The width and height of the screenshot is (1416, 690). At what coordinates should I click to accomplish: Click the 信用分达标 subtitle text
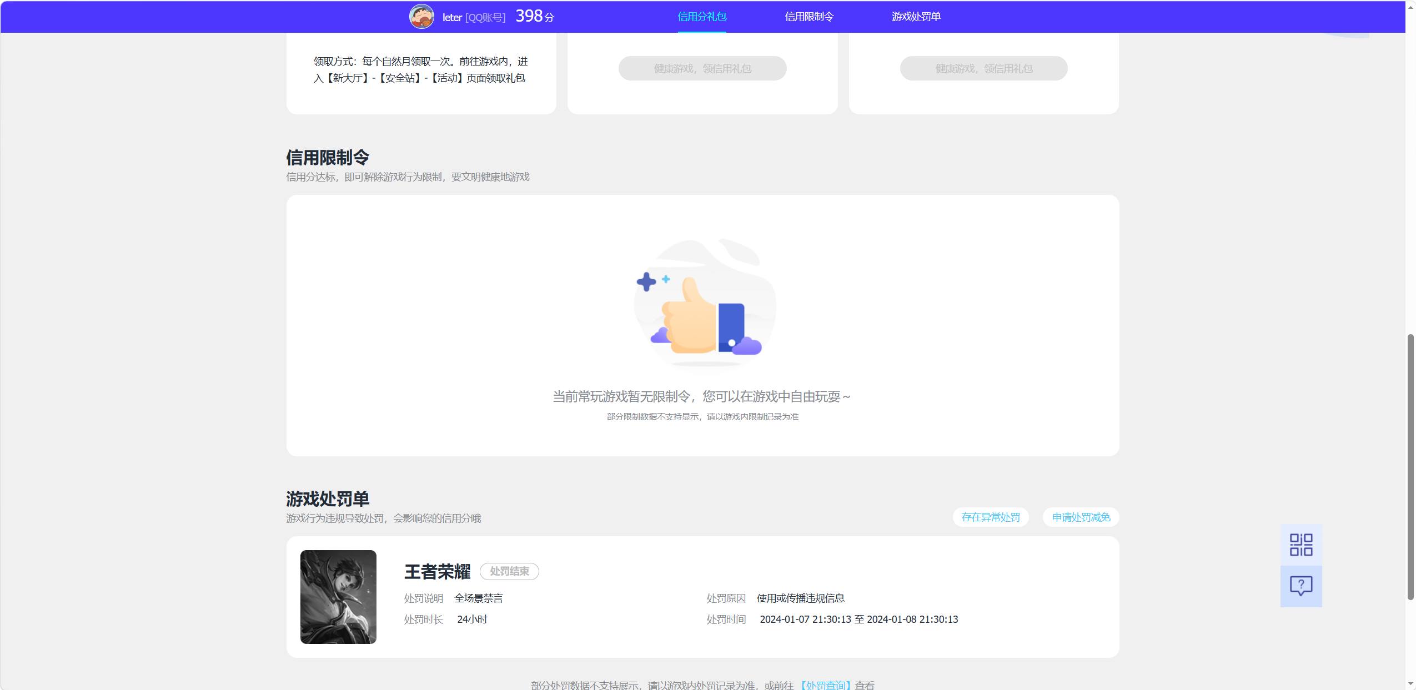click(408, 177)
